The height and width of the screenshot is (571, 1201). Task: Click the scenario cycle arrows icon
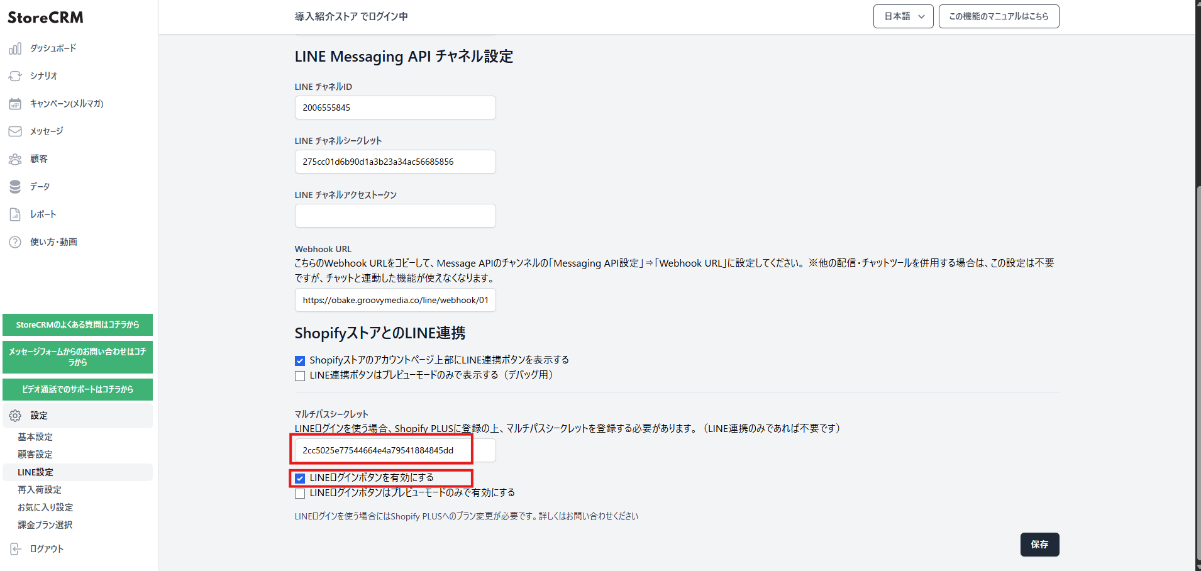[x=15, y=76]
